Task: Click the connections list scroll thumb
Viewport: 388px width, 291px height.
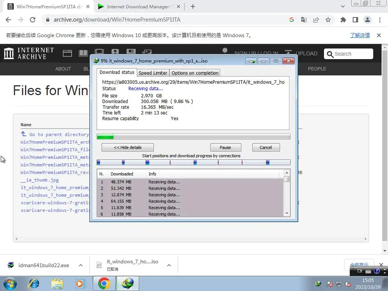Action: (x=287, y=179)
